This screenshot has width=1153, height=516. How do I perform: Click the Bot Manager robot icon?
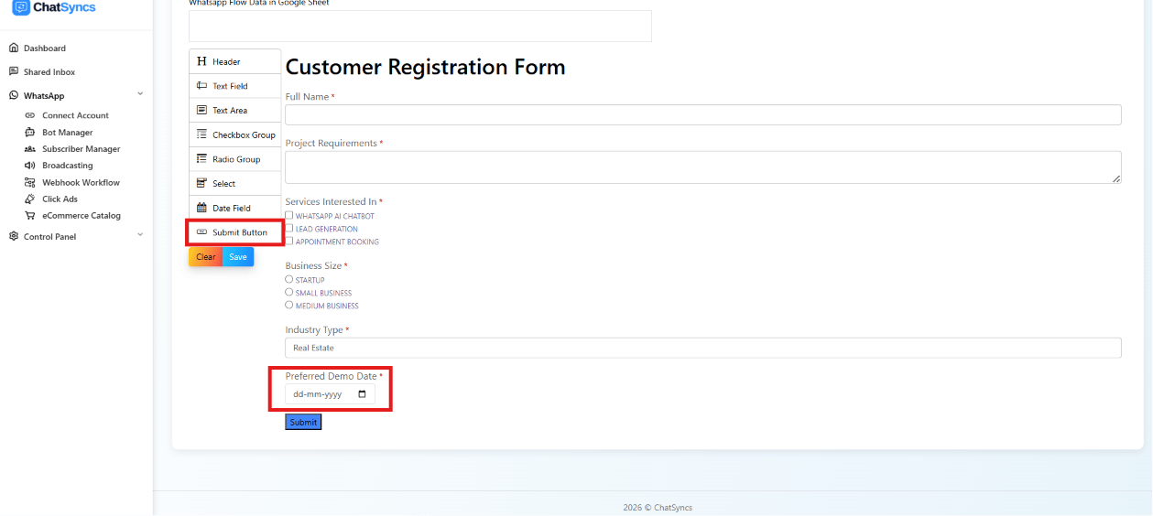30,132
